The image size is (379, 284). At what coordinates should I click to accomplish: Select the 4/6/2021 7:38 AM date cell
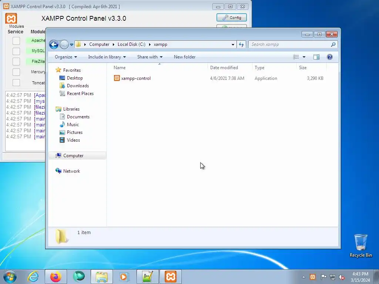tap(227, 78)
